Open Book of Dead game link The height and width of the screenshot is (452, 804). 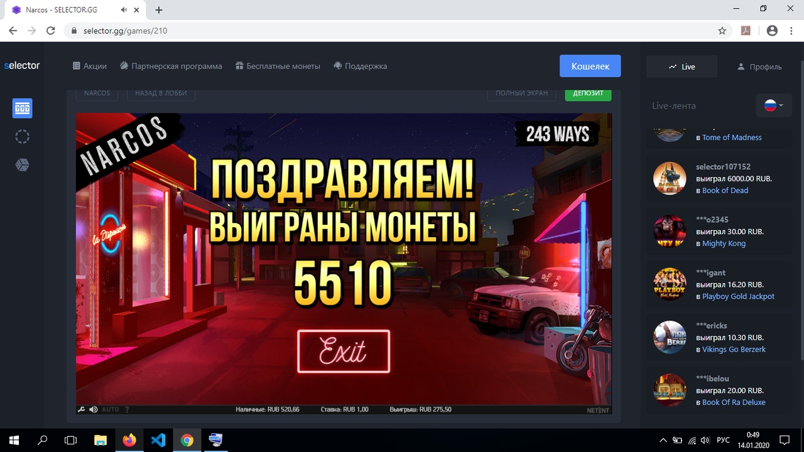pyautogui.click(x=725, y=190)
